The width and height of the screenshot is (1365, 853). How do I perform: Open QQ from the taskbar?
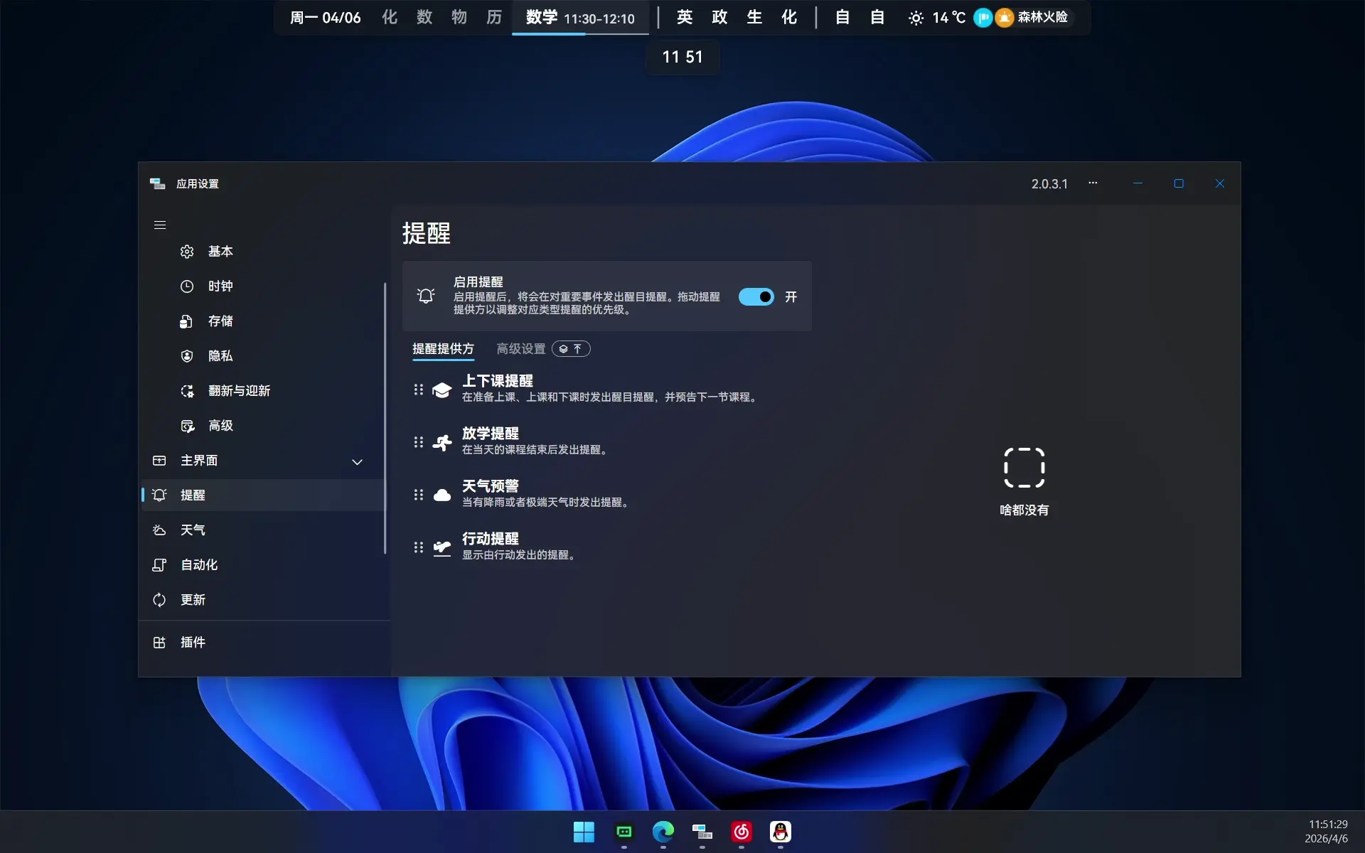(781, 832)
